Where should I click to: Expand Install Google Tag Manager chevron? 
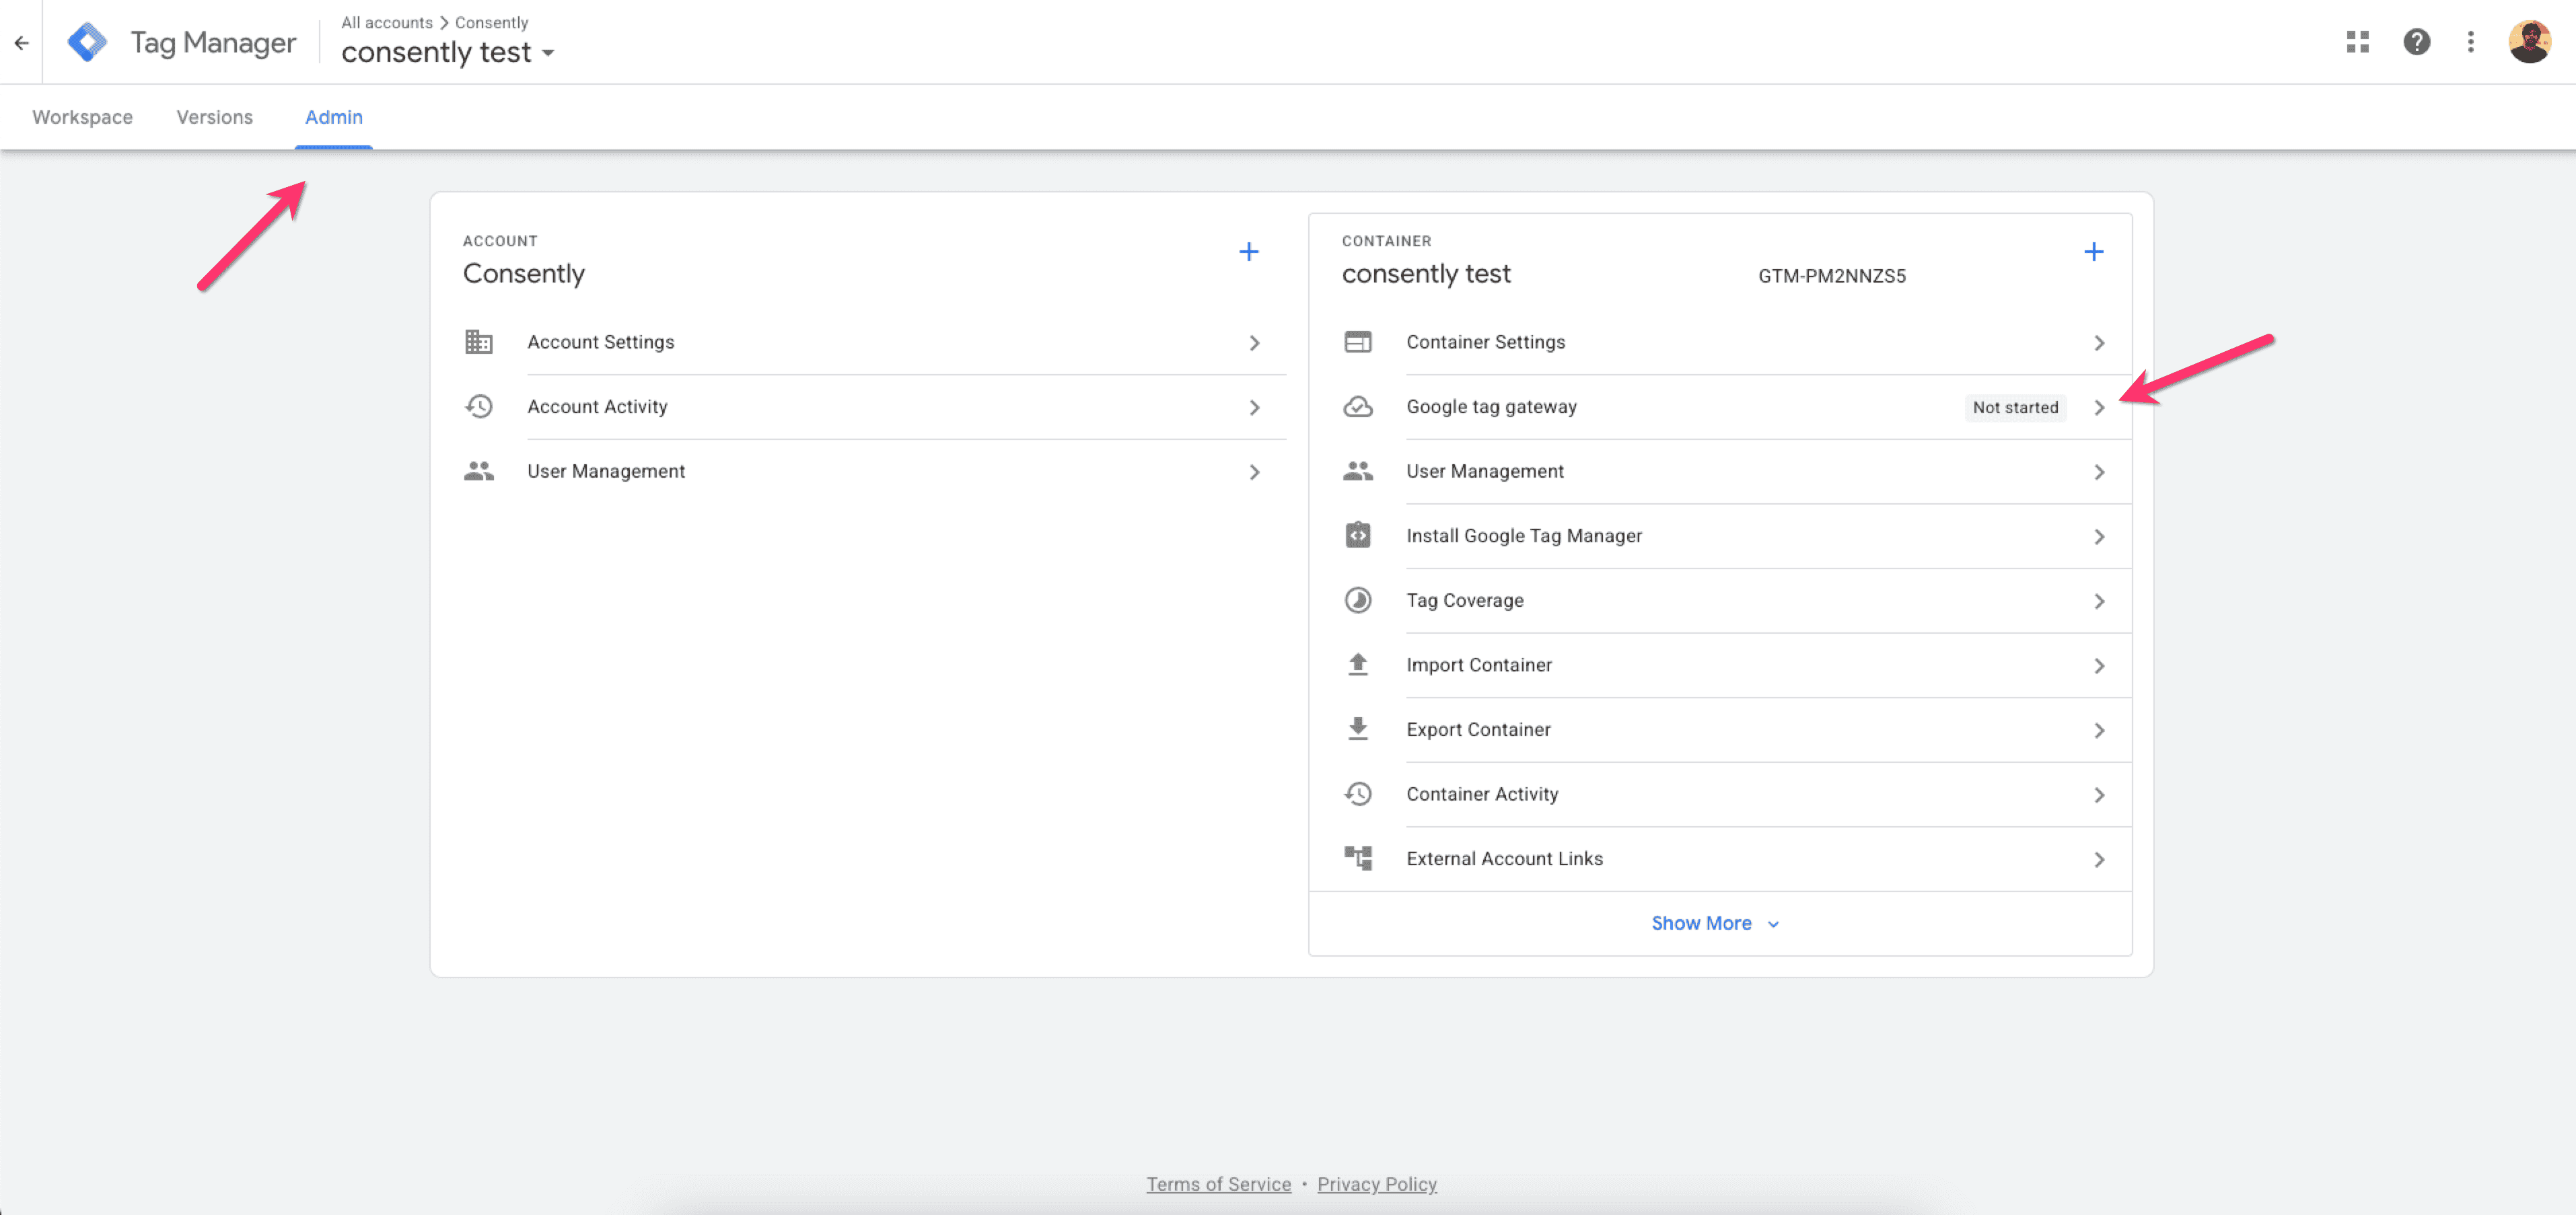(2099, 537)
